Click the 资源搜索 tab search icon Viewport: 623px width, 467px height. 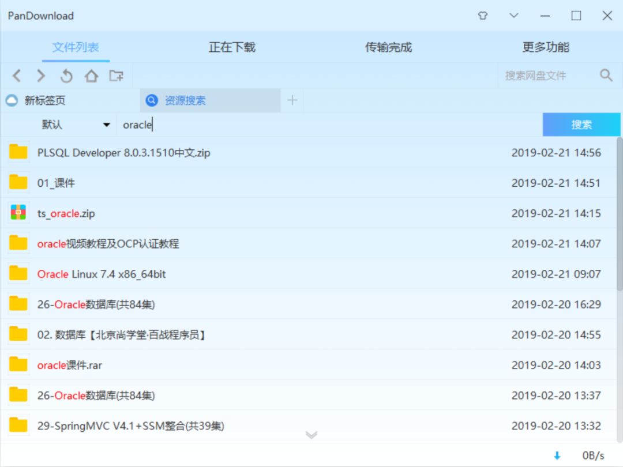151,100
